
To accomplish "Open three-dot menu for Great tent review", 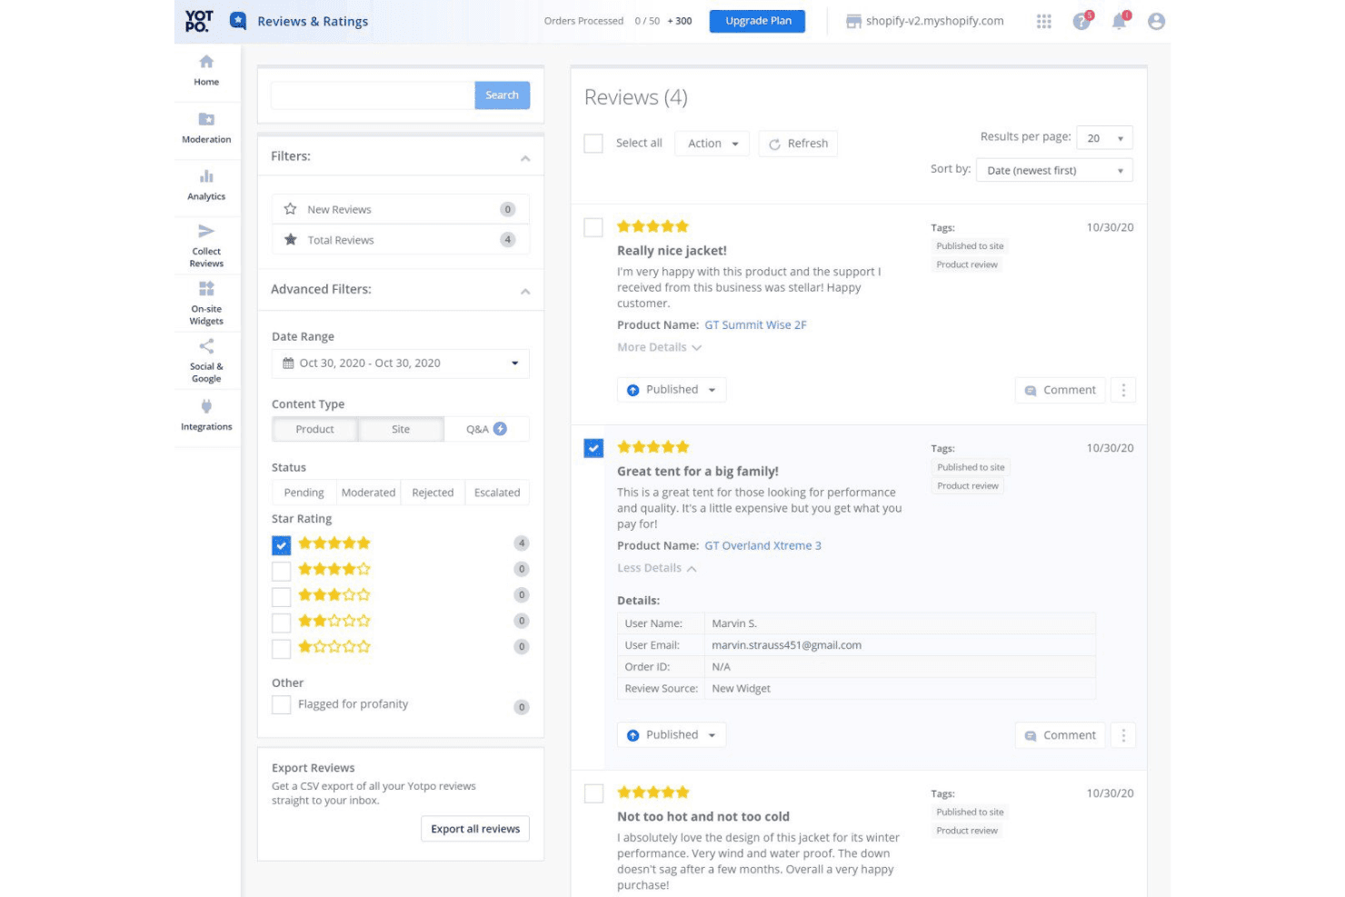I will tap(1123, 735).
